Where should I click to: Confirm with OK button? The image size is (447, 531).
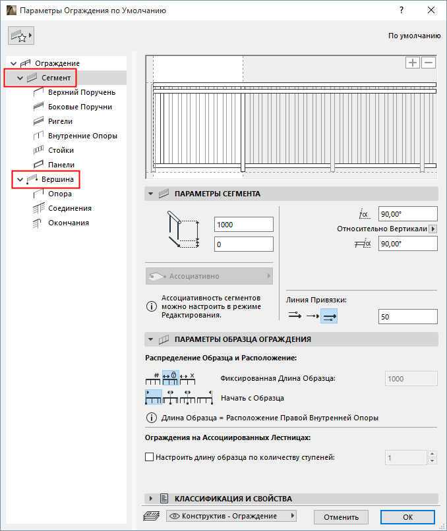pos(407,517)
